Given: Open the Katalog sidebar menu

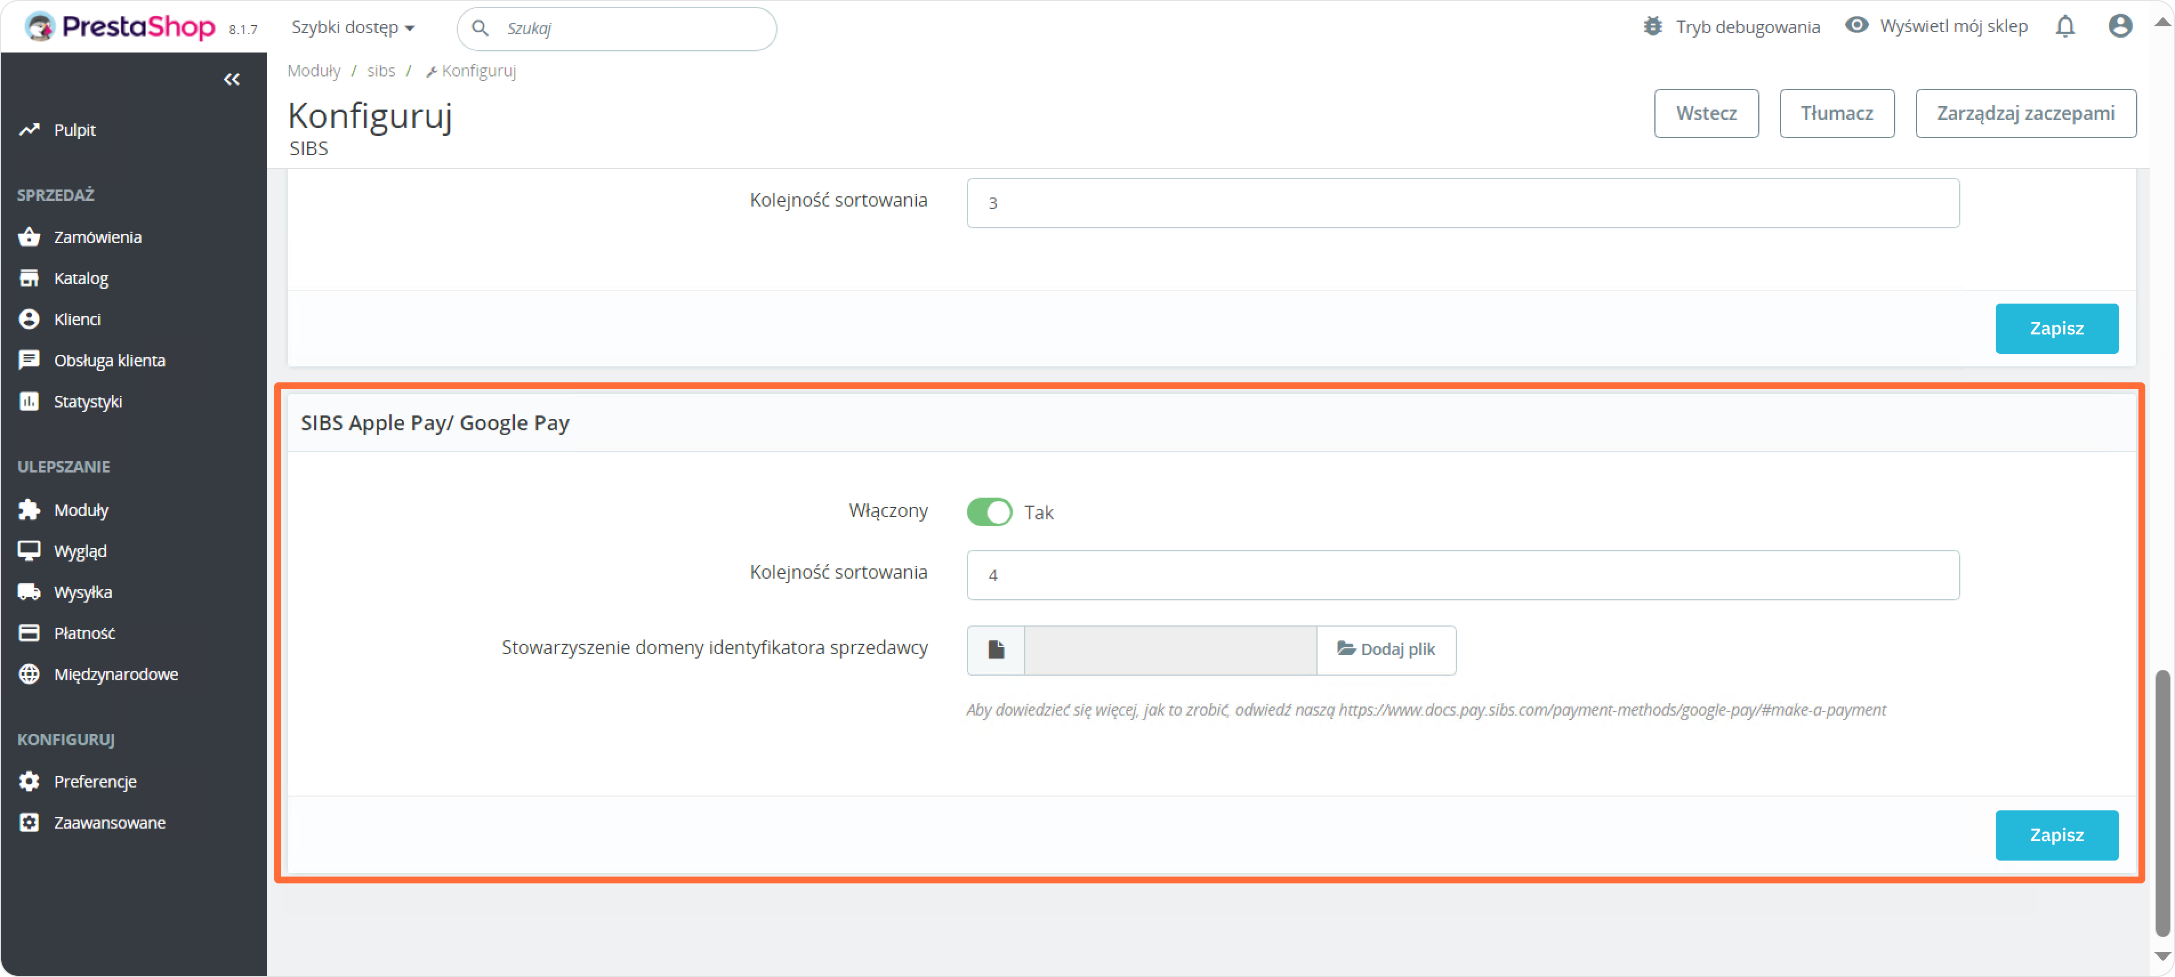Looking at the screenshot, I should pyautogui.click(x=81, y=278).
